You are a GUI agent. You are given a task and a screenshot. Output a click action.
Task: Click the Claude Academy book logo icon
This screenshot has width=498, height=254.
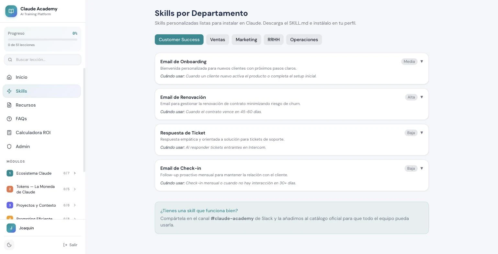[x=11, y=11]
